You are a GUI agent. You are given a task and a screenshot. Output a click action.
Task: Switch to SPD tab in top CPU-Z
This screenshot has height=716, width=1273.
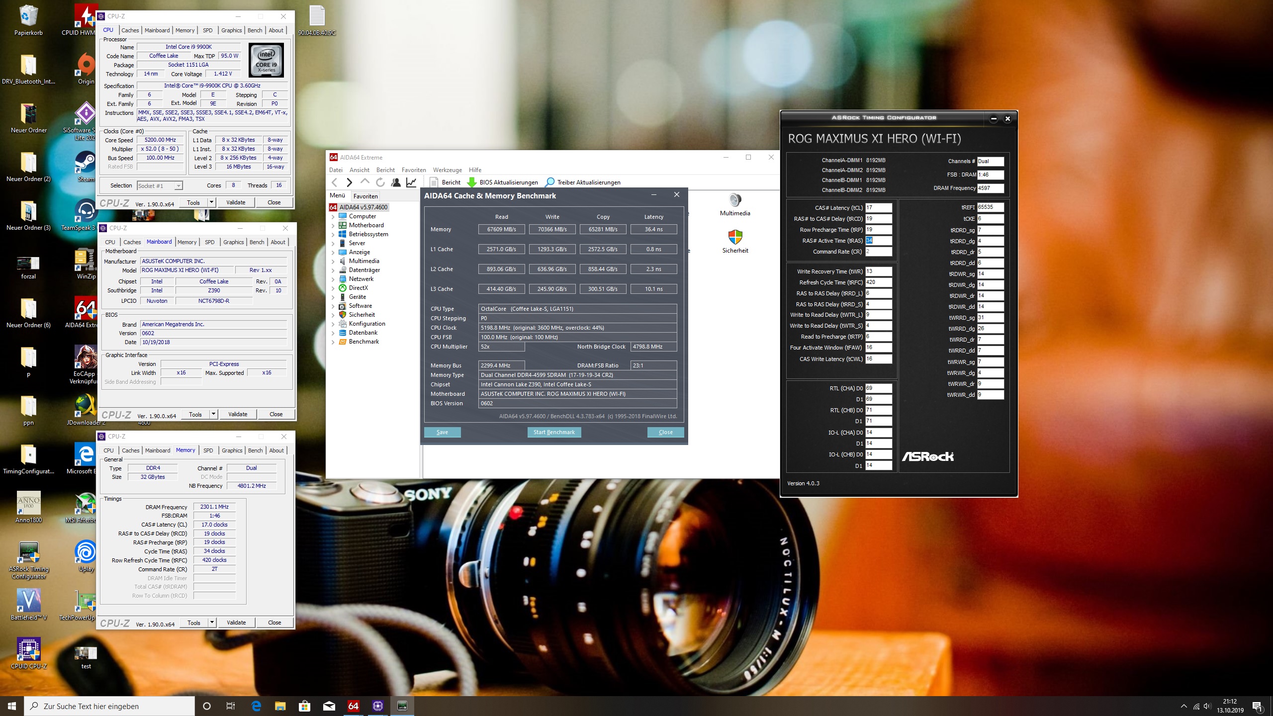click(208, 30)
